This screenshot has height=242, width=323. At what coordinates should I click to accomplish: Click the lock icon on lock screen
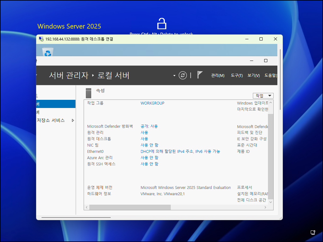162,23
